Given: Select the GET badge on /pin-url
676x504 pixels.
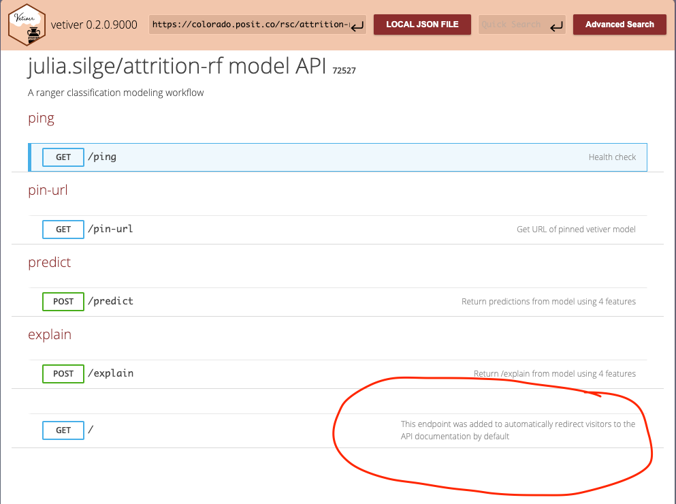Looking at the screenshot, I should [63, 229].
